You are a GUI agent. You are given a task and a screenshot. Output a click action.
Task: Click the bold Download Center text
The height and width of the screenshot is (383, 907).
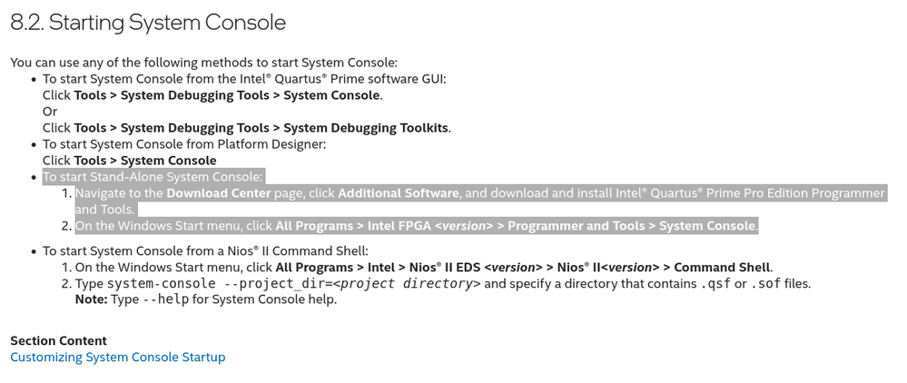pyautogui.click(x=219, y=193)
